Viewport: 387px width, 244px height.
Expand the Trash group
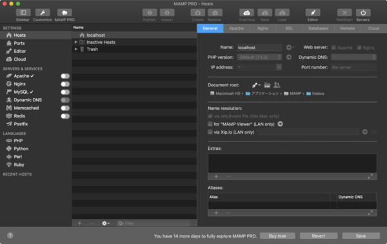click(x=75, y=49)
